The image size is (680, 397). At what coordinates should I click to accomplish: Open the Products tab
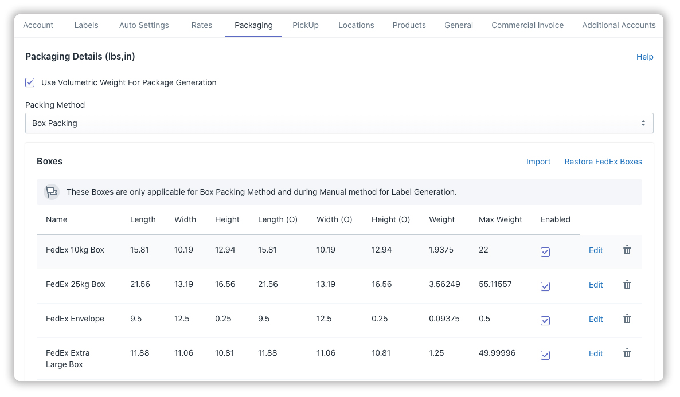pos(409,25)
